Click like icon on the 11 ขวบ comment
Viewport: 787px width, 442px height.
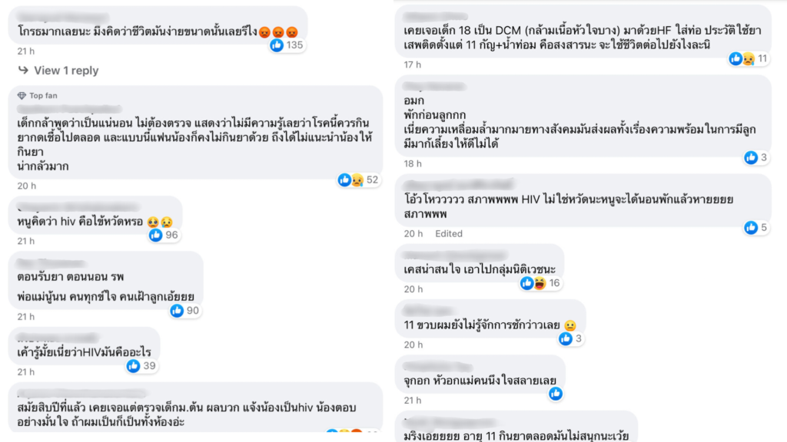pyautogui.click(x=565, y=338)
